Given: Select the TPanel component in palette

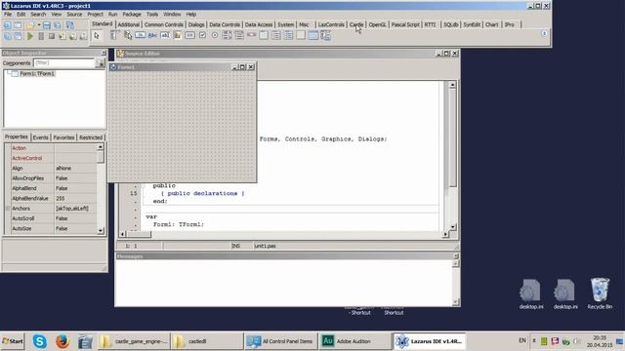Looking at the screenshot, I should pyautogui.click(x=301, y=35).
